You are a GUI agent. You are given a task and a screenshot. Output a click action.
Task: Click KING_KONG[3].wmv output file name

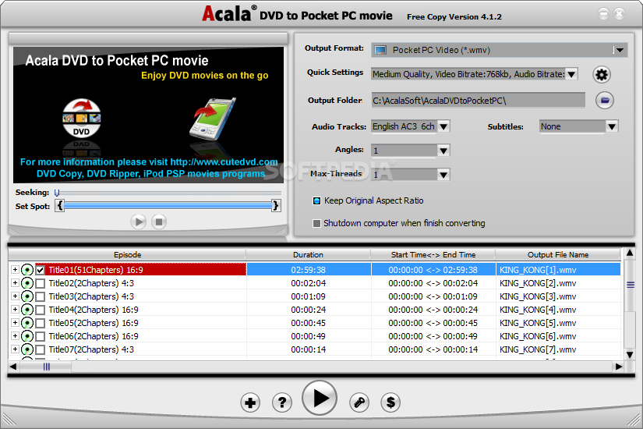[538, 296]
